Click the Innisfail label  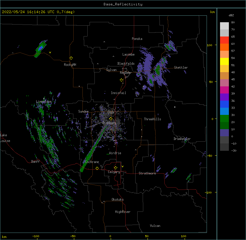coord(118,93)
